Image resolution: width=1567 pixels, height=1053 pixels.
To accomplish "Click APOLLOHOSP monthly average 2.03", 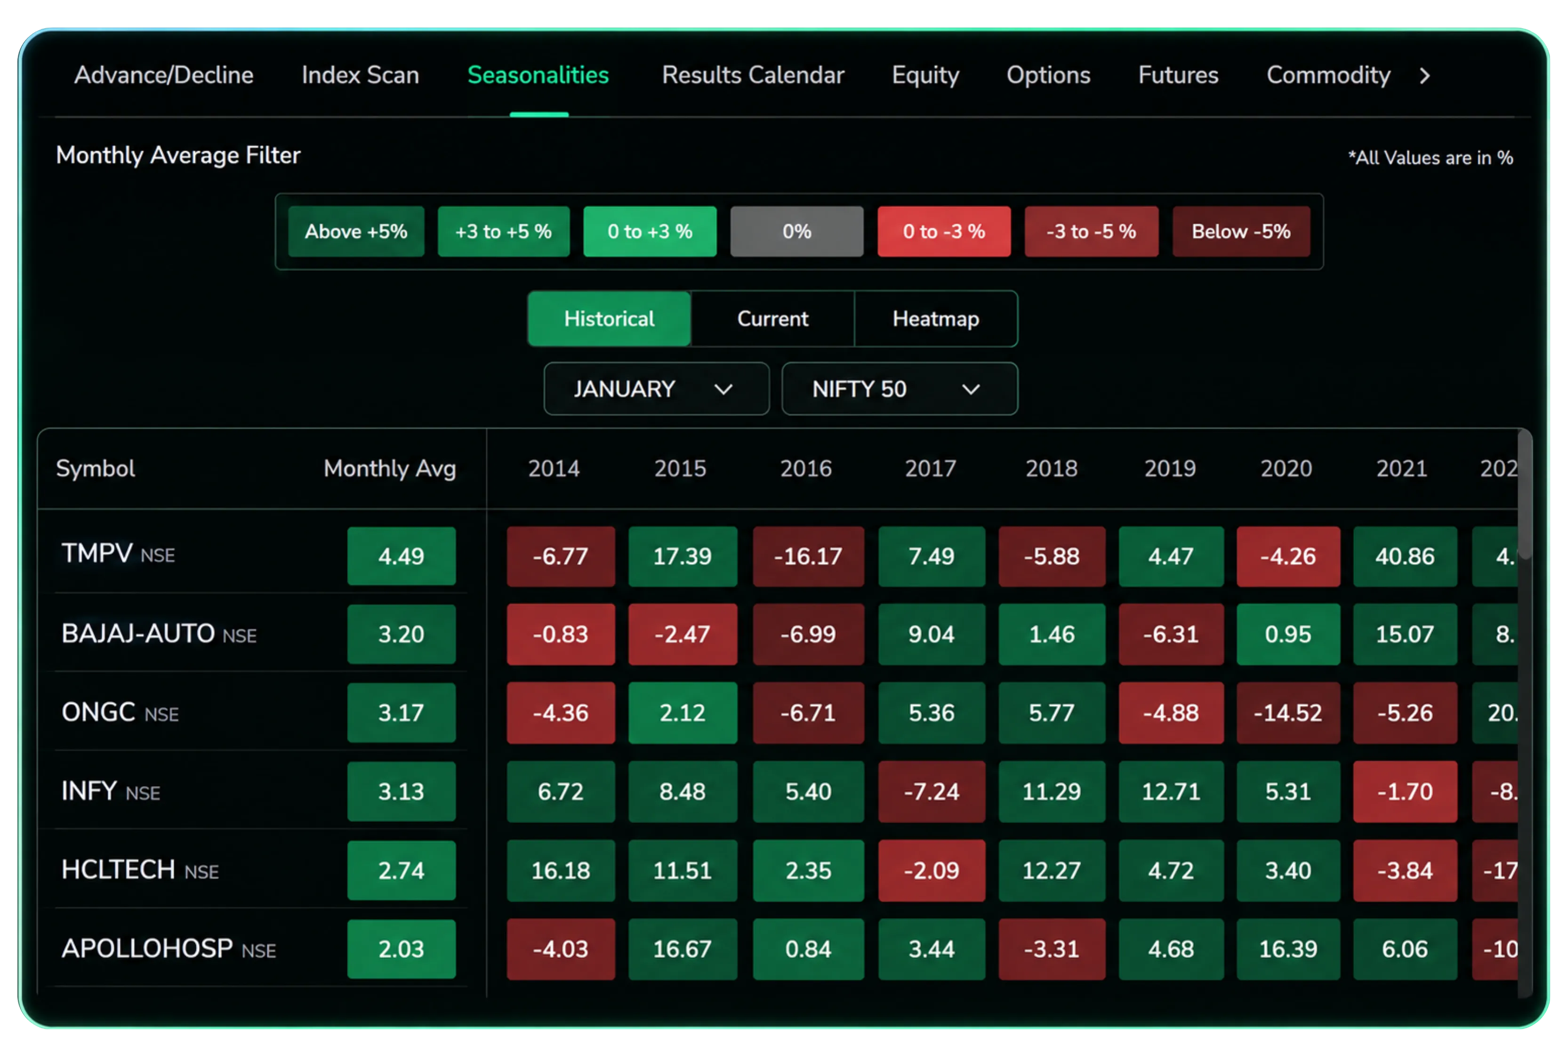I will 402,949.
